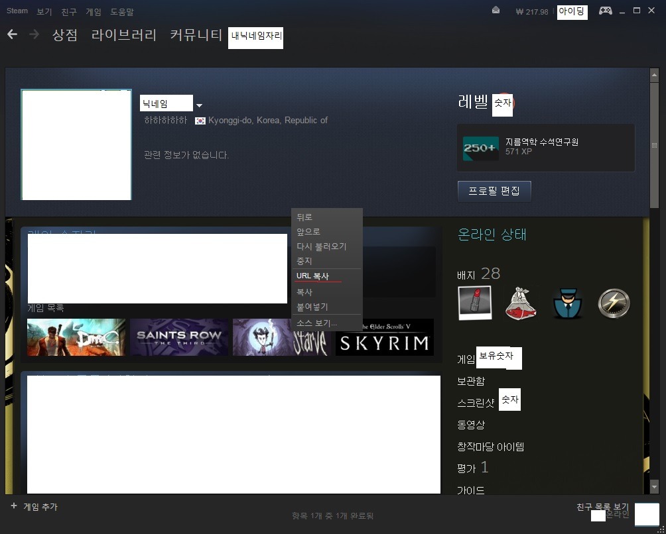Click the lightning bolt coin badge
Image resolution: width=666 pixels, height=534 pixels.
click(x=614, y=303)
